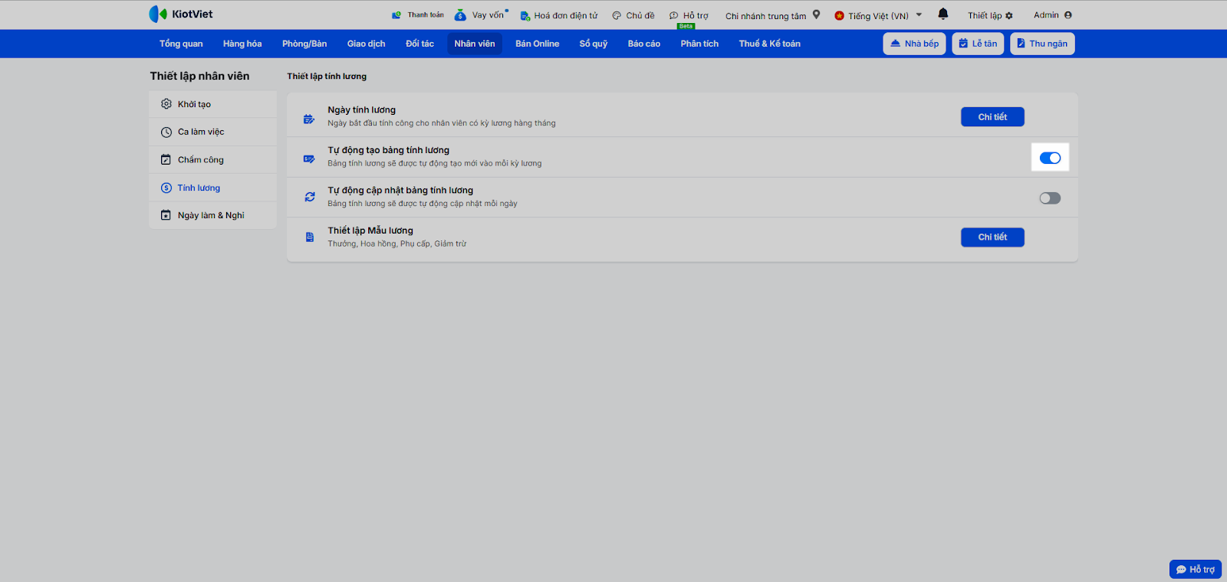Image resolution: width=1227 pixels, height=582 pixels.
Task: Click the Thiết lập tính lương heading
Action: click(x=327, y=77)
